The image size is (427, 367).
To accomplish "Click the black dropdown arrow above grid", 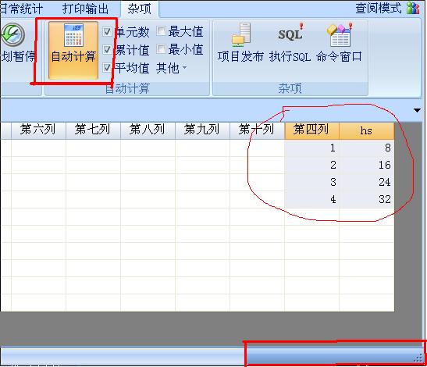I will coord(417,110).
